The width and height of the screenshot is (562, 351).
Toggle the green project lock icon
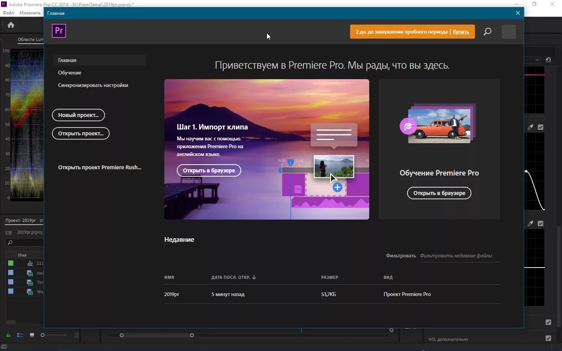coord(8,335)
